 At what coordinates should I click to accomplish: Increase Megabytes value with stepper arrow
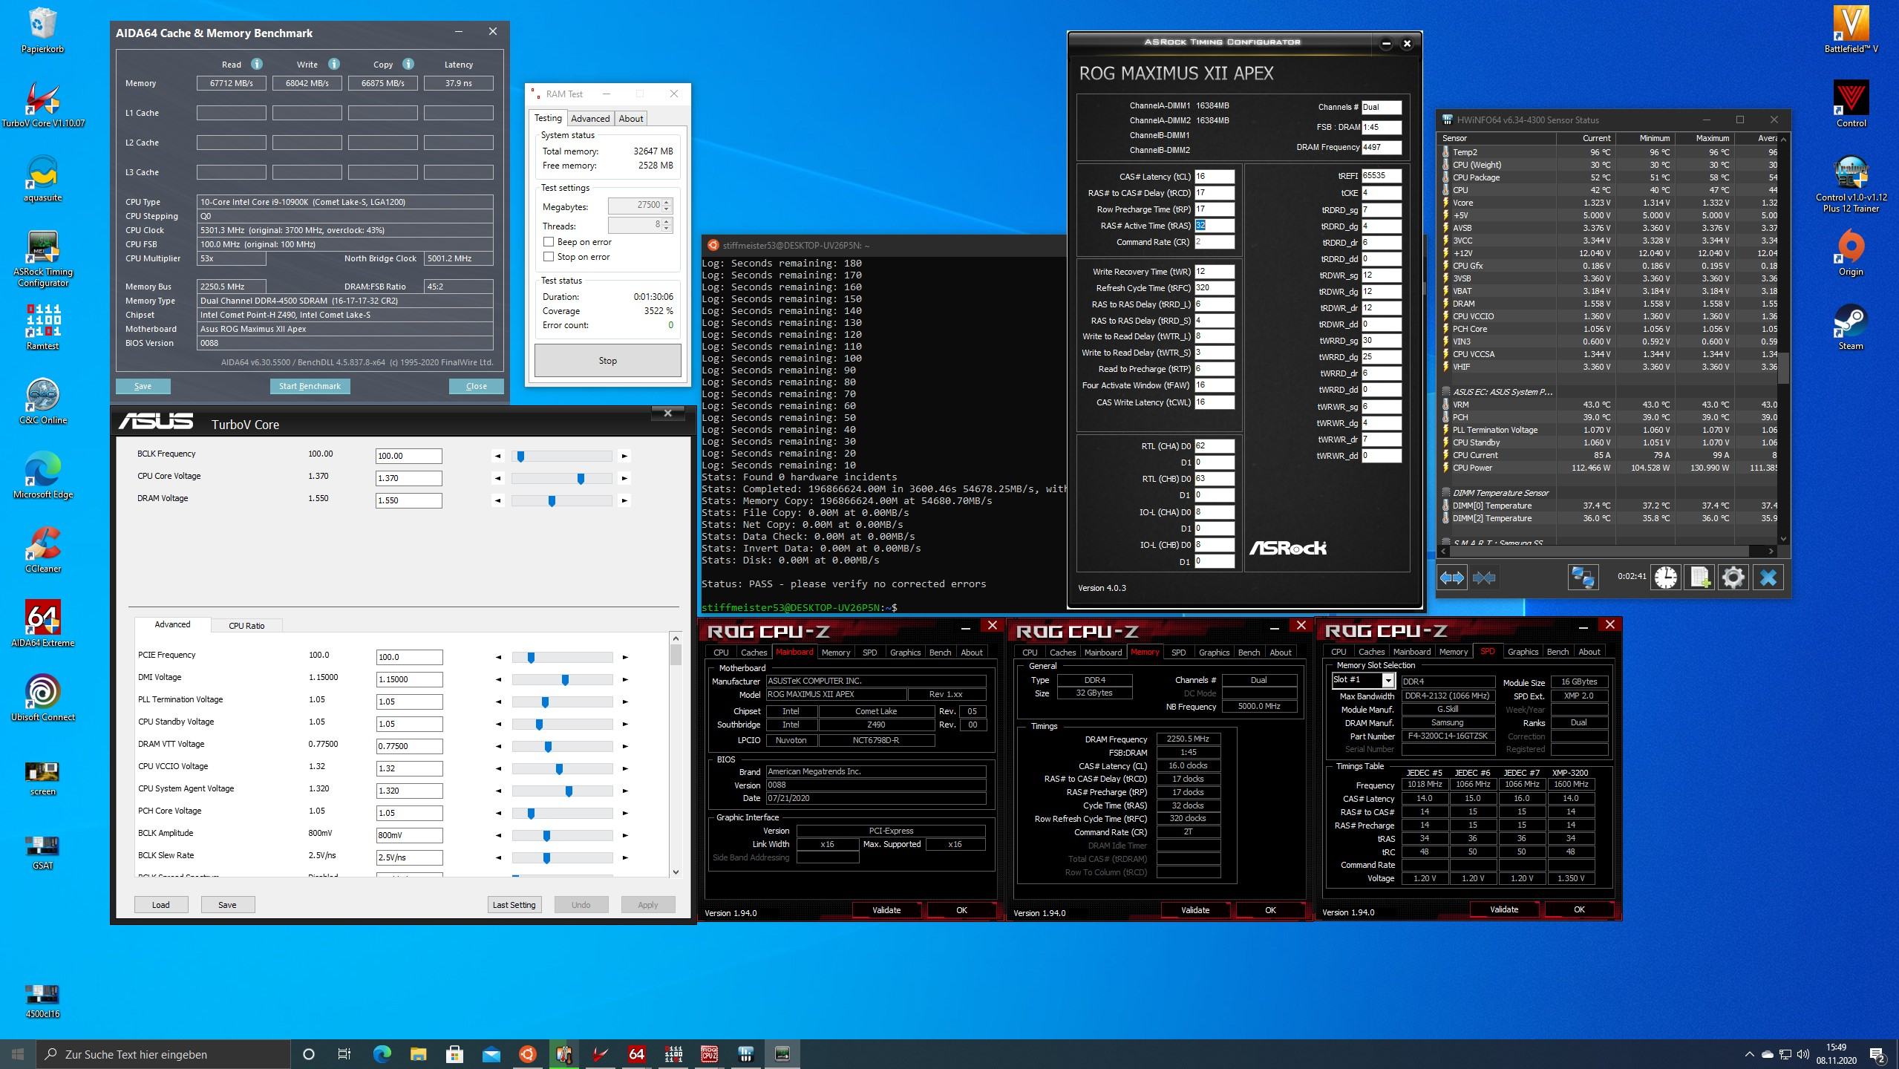pos(667,202)
